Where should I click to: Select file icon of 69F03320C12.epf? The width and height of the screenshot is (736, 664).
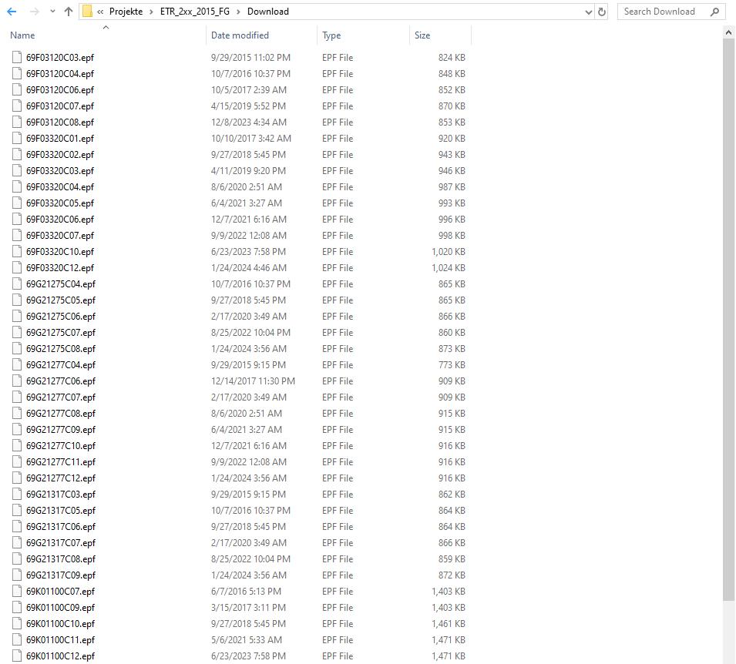pos(17,267)
